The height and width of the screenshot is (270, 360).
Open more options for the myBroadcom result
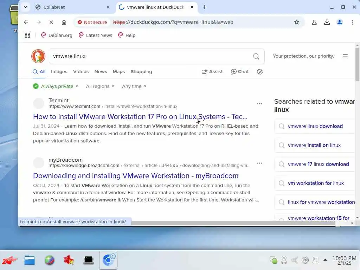tap(259, 163)
